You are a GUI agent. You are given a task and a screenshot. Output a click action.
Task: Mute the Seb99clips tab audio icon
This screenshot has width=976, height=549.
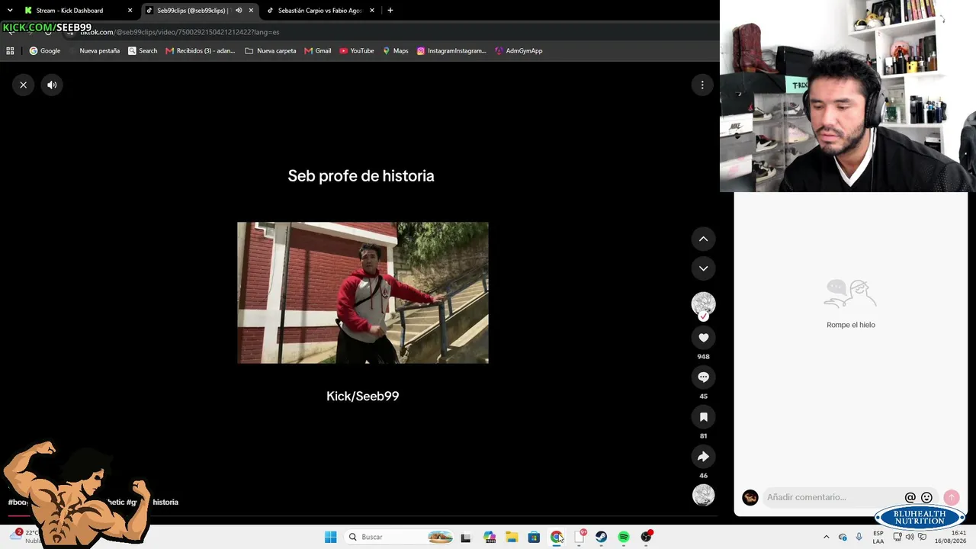coord(239,11)
